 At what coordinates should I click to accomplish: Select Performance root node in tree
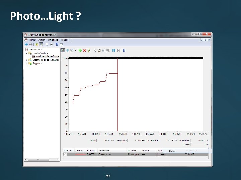(35, 50)
